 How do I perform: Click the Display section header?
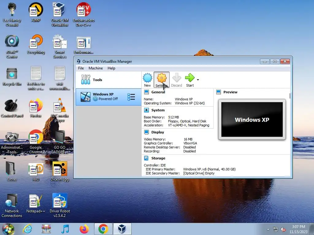tap(158, 132)
